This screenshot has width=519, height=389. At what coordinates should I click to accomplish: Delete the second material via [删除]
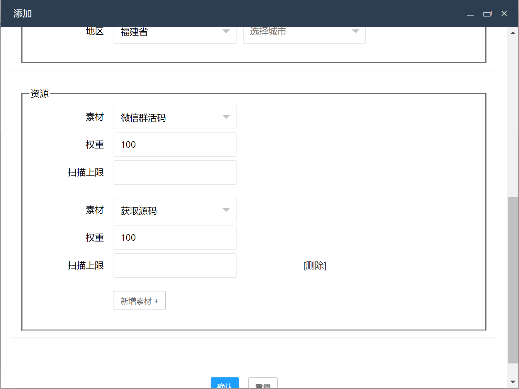coord(315,266)
